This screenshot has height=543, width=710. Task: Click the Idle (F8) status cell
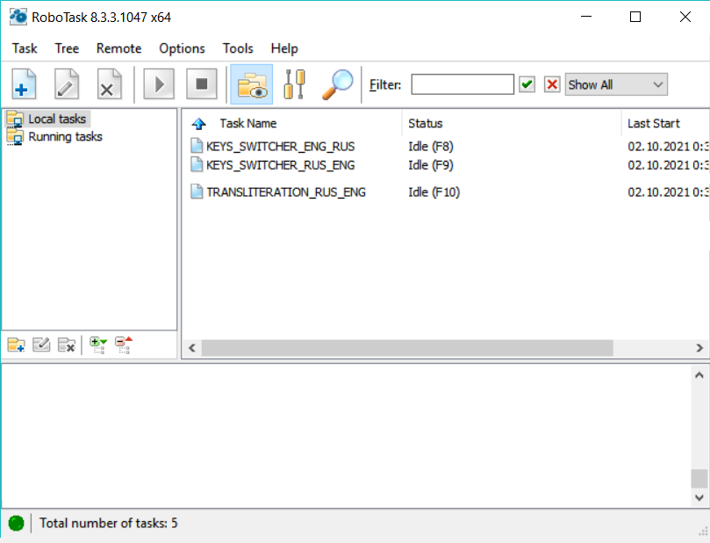[x=431, y=147]
